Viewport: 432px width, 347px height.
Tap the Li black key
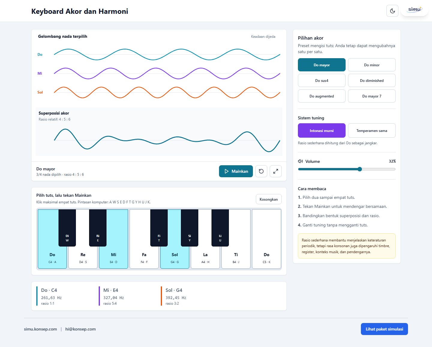[x=220, y=228]
